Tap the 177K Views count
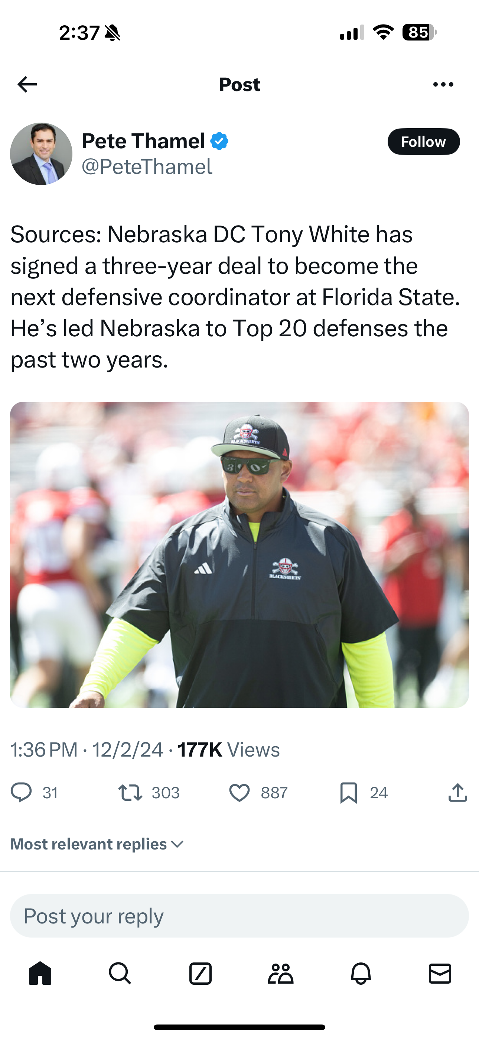479x1039 pixels. 228,750
